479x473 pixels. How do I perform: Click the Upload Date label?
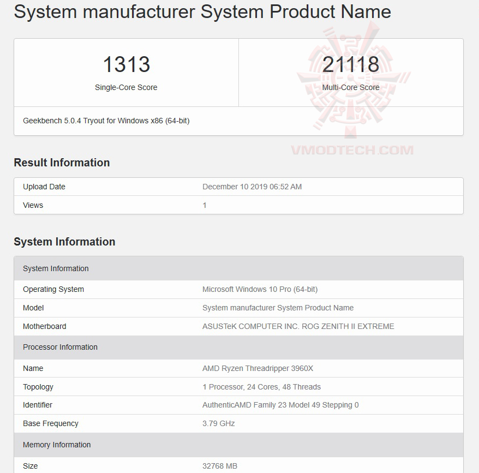click(44, 187)
